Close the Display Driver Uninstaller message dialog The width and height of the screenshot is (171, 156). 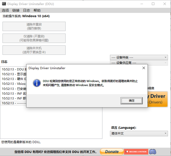[144, 68]
